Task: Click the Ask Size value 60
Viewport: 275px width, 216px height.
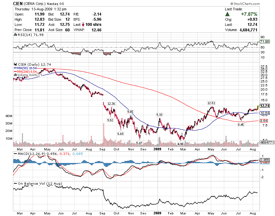Action: click(67, 30)
